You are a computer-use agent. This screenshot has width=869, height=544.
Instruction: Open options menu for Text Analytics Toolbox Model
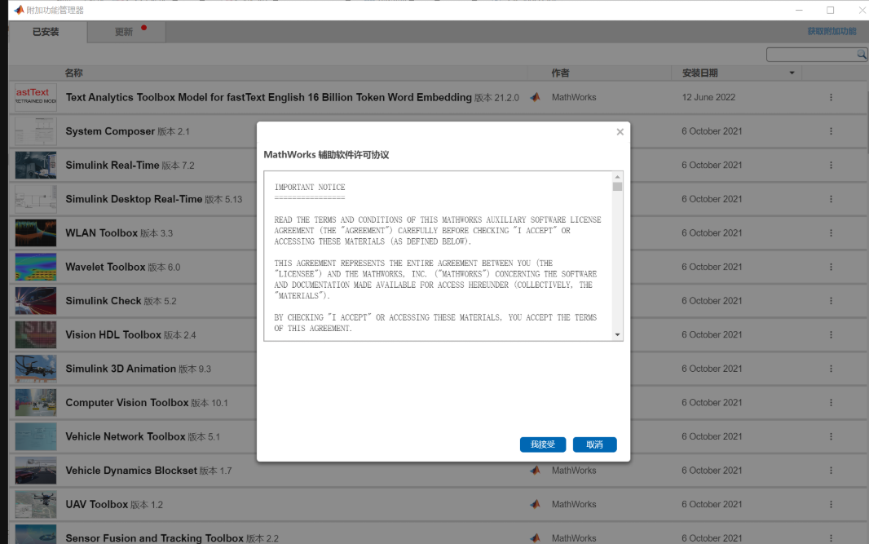(831, 97)
